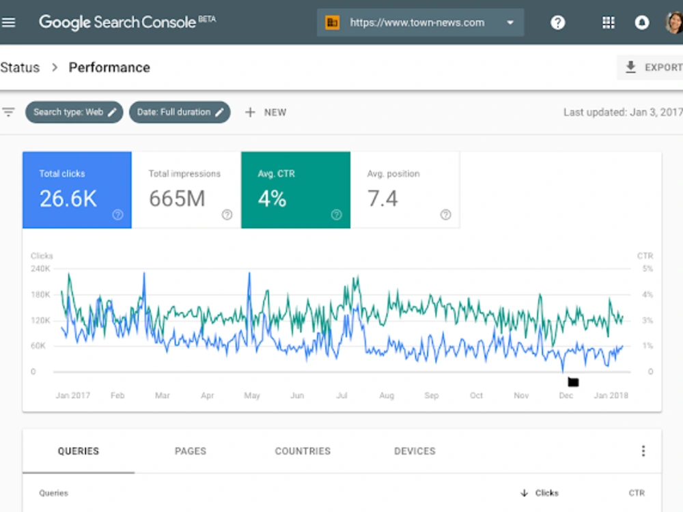Switch to the Queries tab
Viewport: 683px width, 512px height.
[x=79, y=451]
